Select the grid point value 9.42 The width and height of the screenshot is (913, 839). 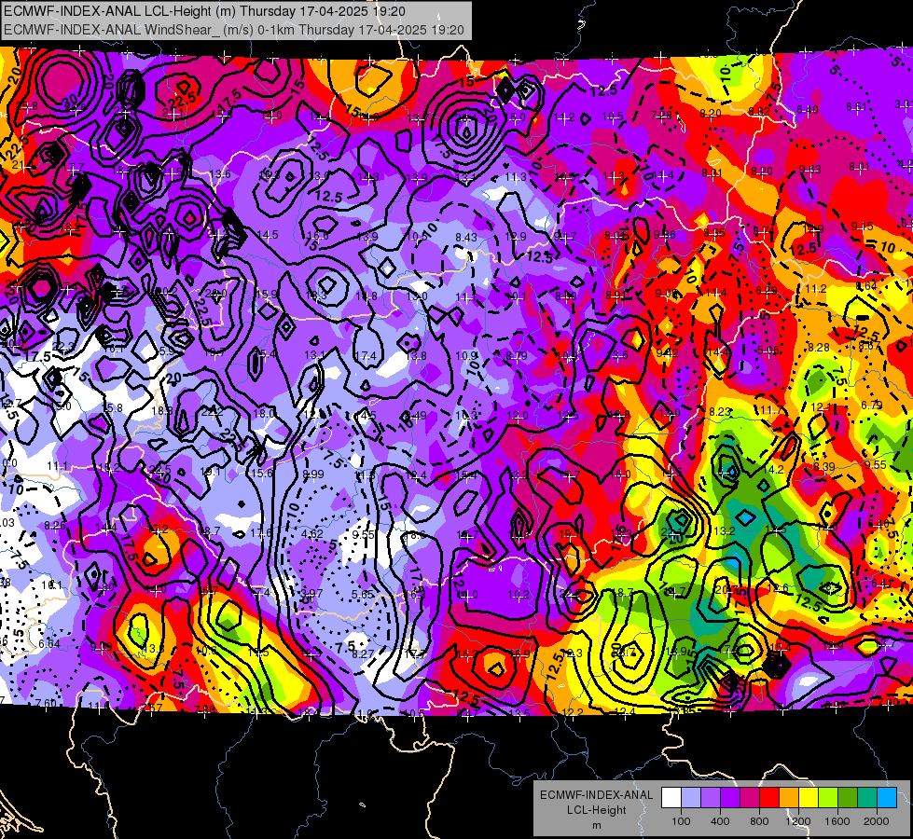[668, 352]
